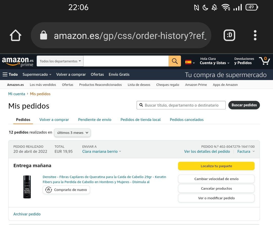This screenshot has width=273, height=225.
Task: Click the Amazon.es prime logo
Action: click(18, 62)
